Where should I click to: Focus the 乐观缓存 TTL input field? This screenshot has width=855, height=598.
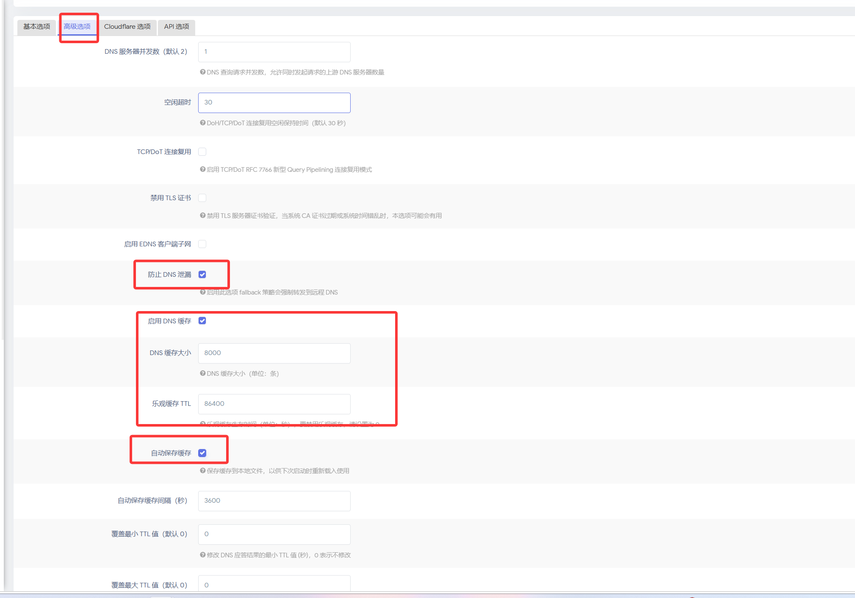274,404
